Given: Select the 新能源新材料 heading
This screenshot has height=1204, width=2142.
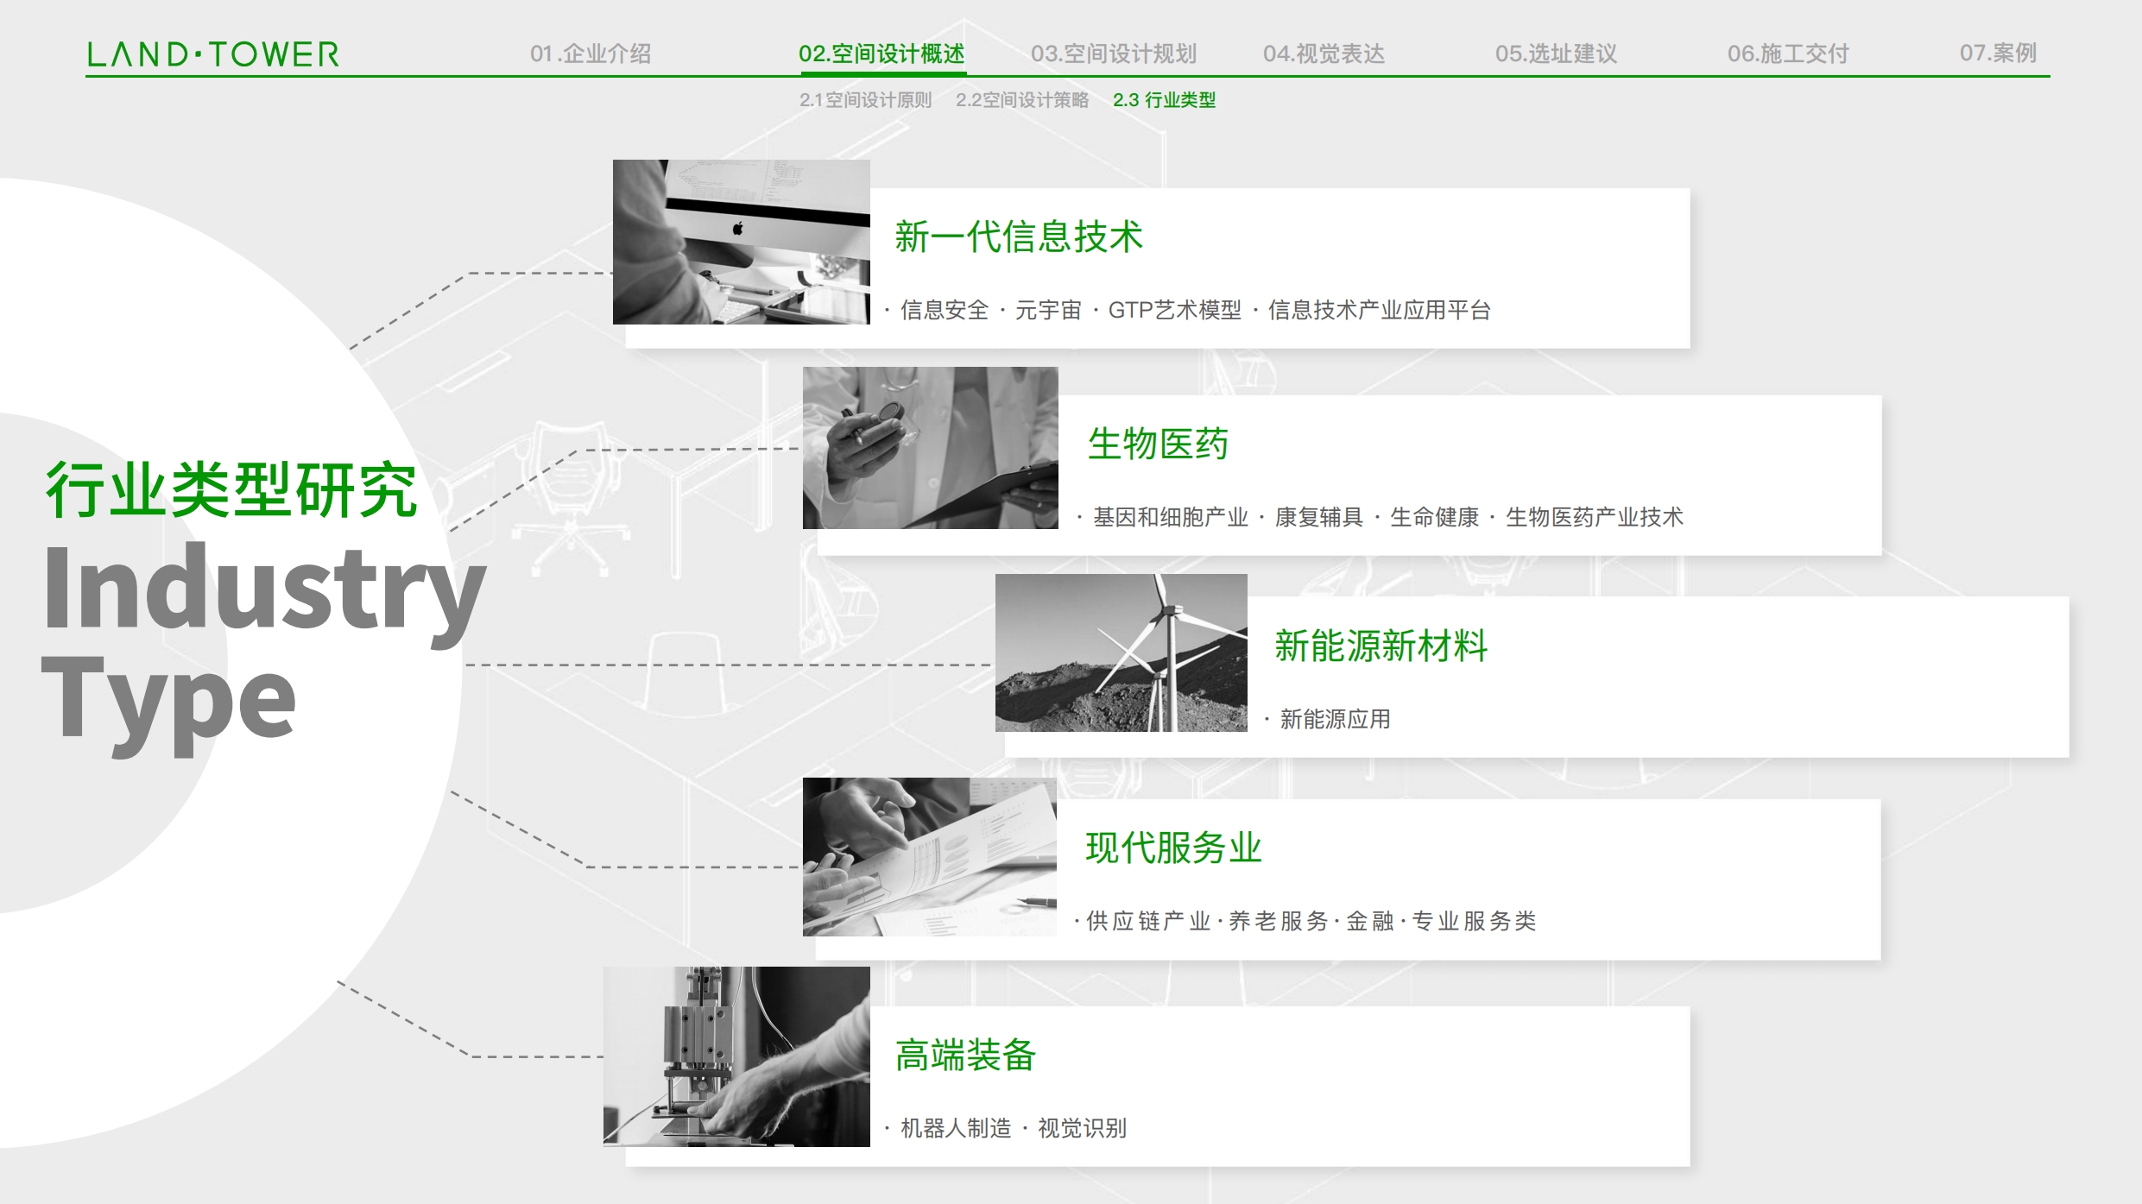Looking at the screenshot, I should (x=1381, y=646).
